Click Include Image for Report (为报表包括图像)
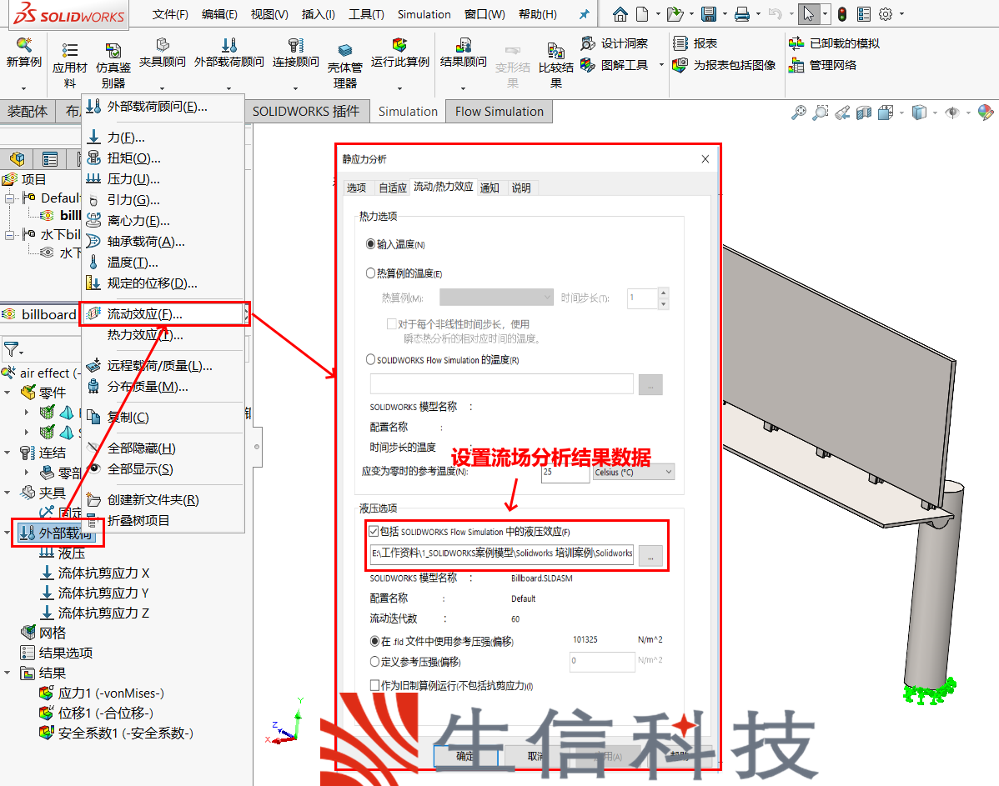Image resolution: width=999 pixels, height=786 pixels. pos(725,65)
